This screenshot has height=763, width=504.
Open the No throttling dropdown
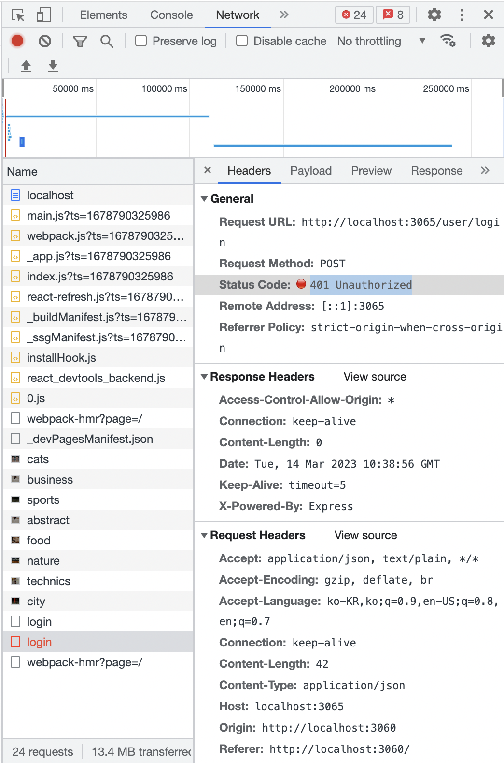pos(381,41)
